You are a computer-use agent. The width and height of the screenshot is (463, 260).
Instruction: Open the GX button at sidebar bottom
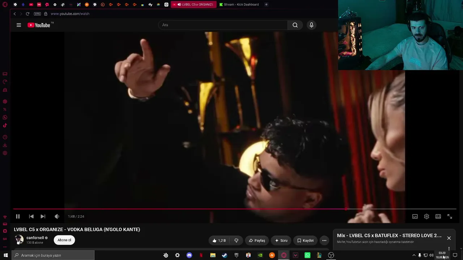pos(5,239)
